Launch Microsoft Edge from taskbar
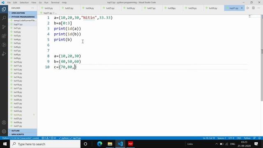 (x=99, y=144)
